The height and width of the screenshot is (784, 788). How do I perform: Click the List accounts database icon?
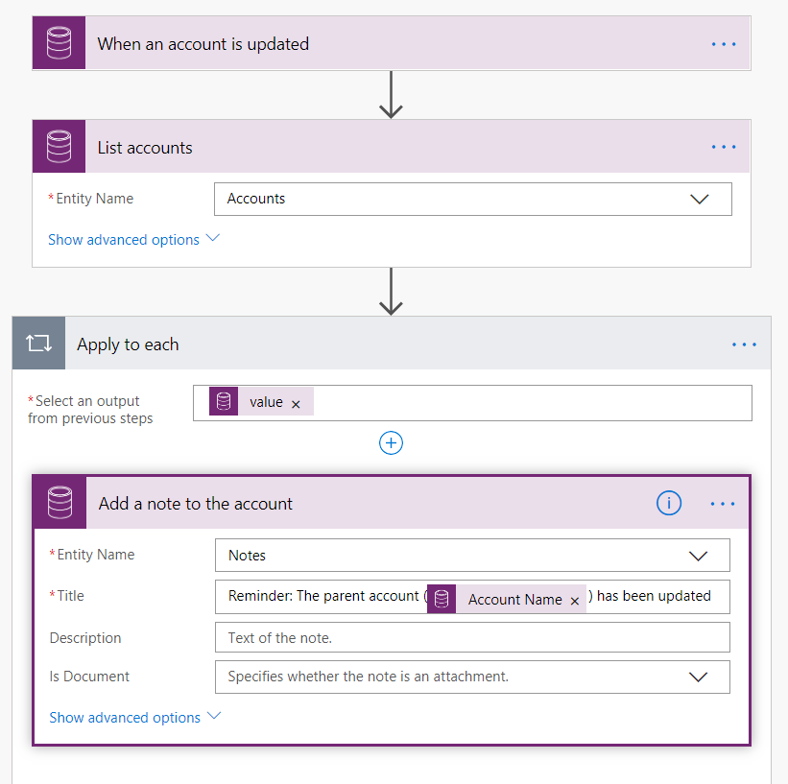[x=59, y=147]
